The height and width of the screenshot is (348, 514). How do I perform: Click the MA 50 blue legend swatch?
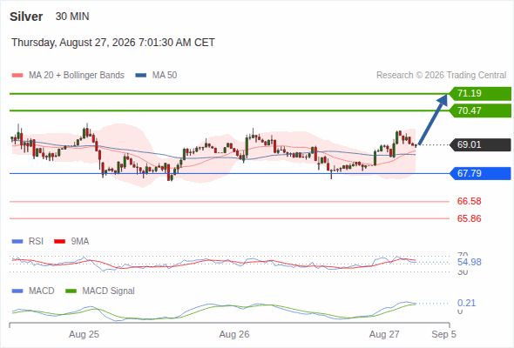click(x=141, y=76)
